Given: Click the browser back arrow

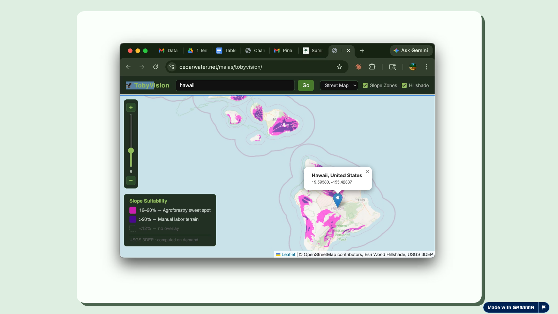Looking at the screenshot, I should pos(128,67).
